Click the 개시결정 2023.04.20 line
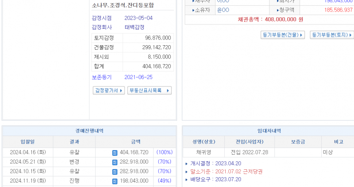 (215, 164)
